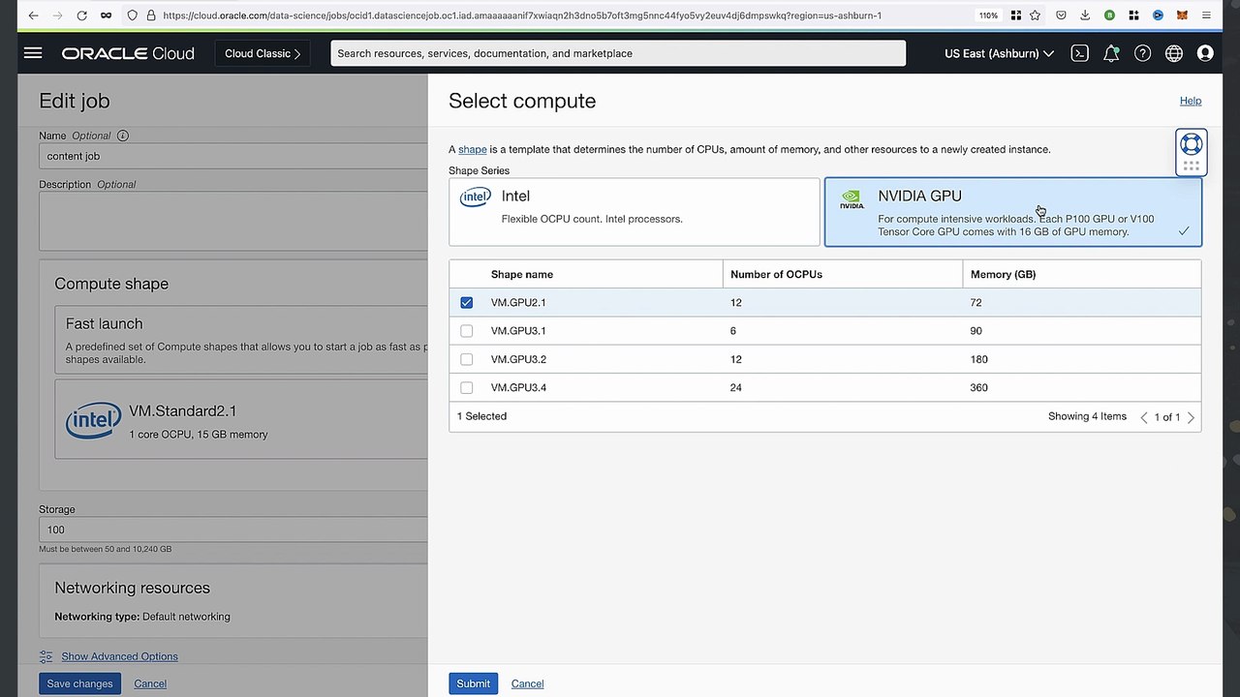This screenshot has height=697, width=1240.
Task: Open the shape documentation link
Action: point(472,149)
